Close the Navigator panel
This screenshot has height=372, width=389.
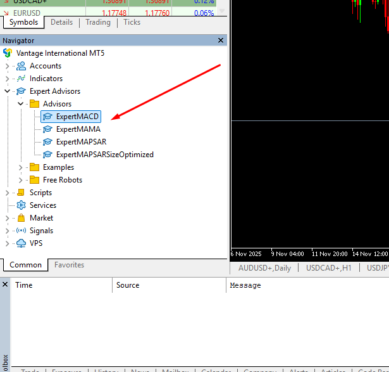221,41
